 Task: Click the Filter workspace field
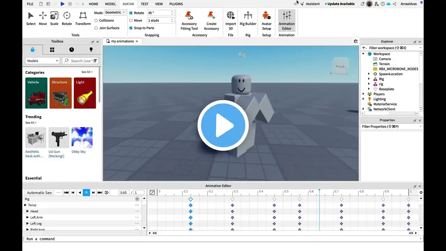click(392, 48)
